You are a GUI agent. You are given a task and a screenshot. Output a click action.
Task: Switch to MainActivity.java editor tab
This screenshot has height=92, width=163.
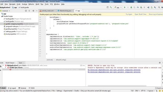pos(65,11)
